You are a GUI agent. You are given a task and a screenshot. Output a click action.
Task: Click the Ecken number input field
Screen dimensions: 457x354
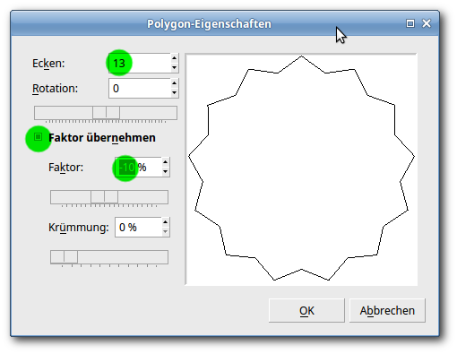(140, 63)
